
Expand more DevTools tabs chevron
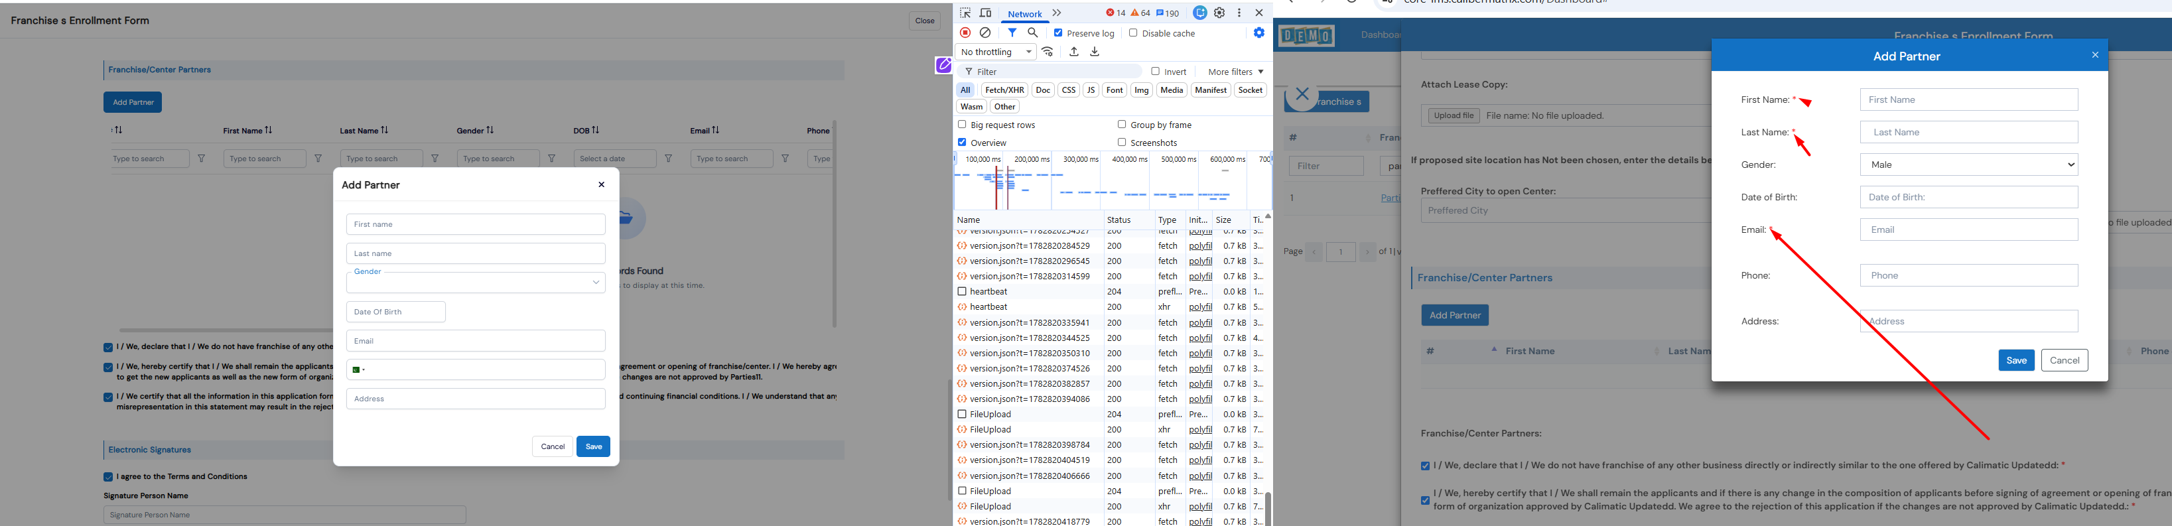1057,13
